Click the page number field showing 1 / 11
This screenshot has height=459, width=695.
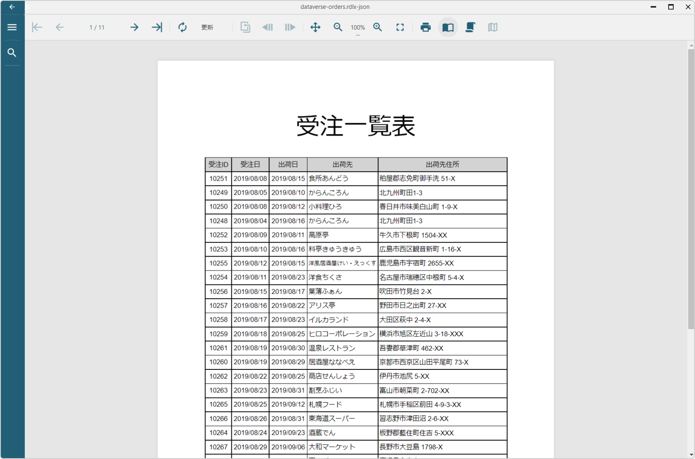97,27
